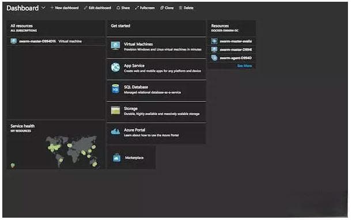This screenshot has width=352, height=220.
Task: Click the swarm-master-D994E resource icon
Action: (x=214, y=50)
